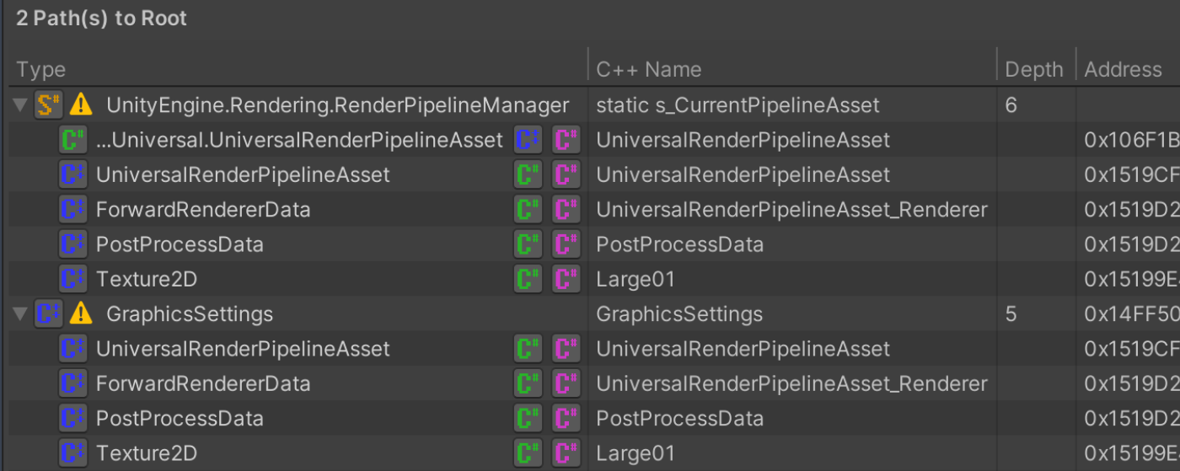The height and width of the screenshot is (471, 1180).
Task: Click the Depth column header
Action: coord(1033,69)
